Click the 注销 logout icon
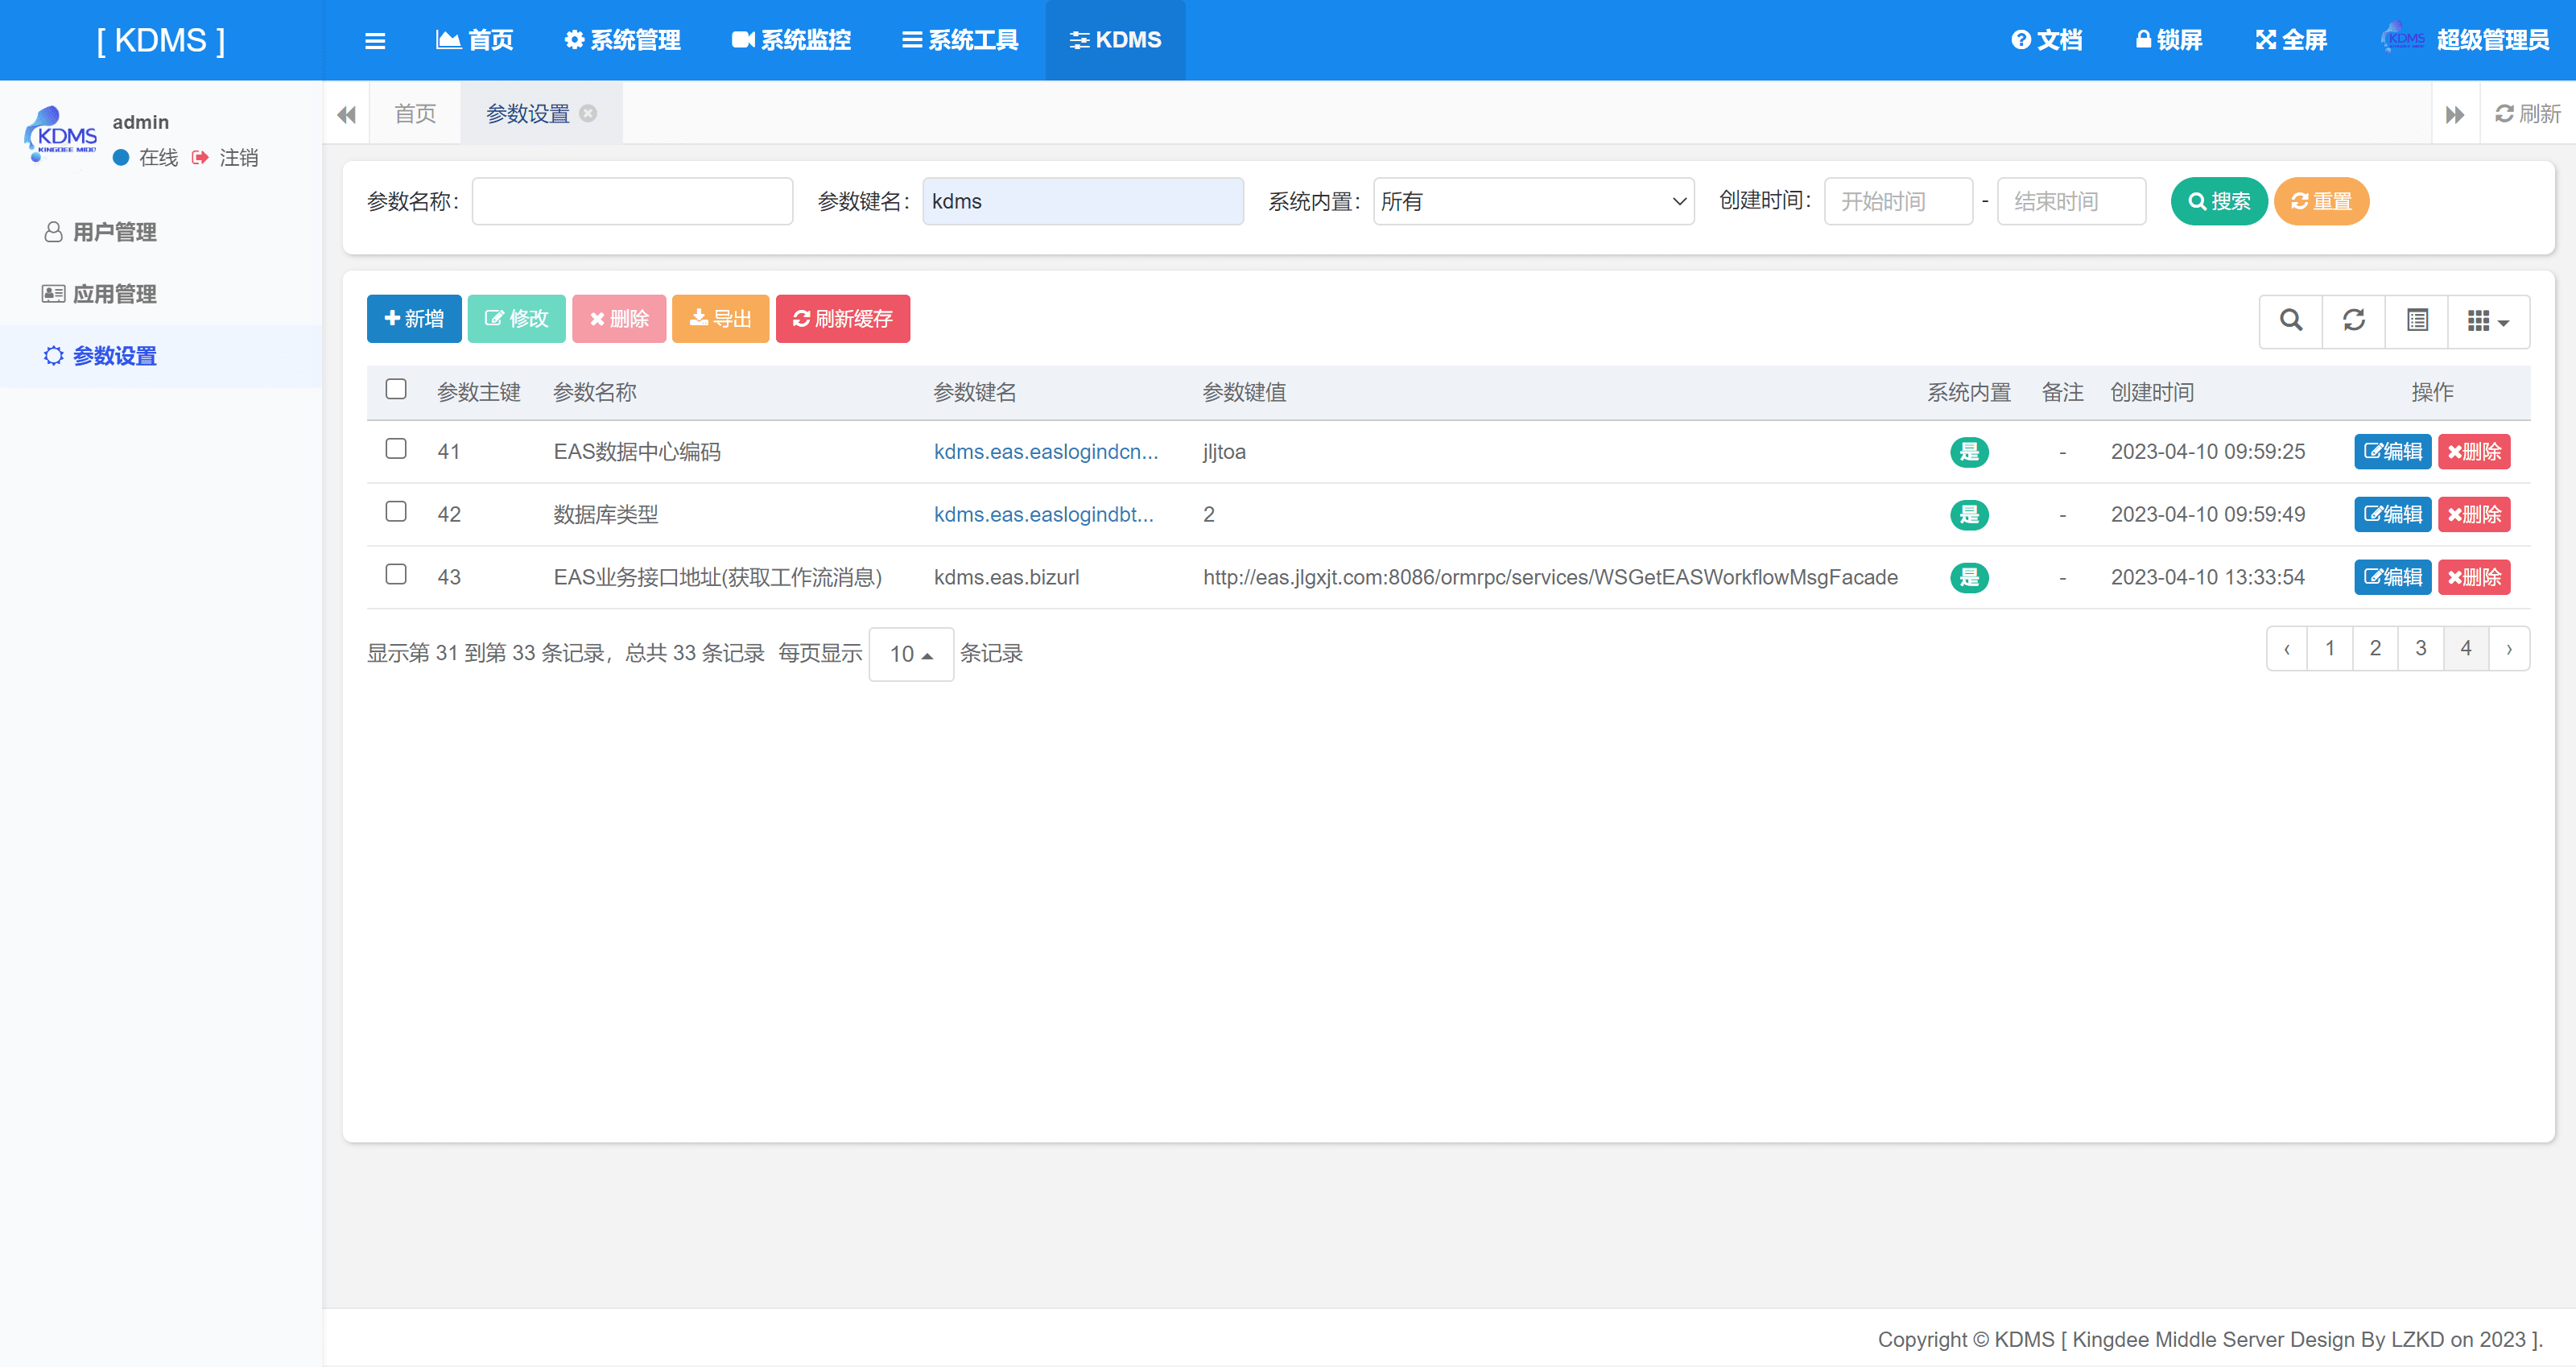2576x1367 pixels. click(201, 157)
